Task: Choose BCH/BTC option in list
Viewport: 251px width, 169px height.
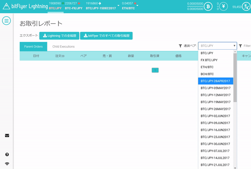Action: 216,74
